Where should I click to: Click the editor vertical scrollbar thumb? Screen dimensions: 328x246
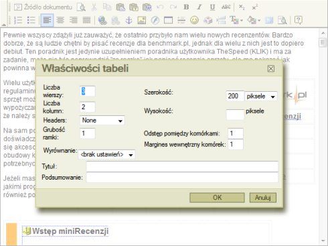click(x=323, y=42)
